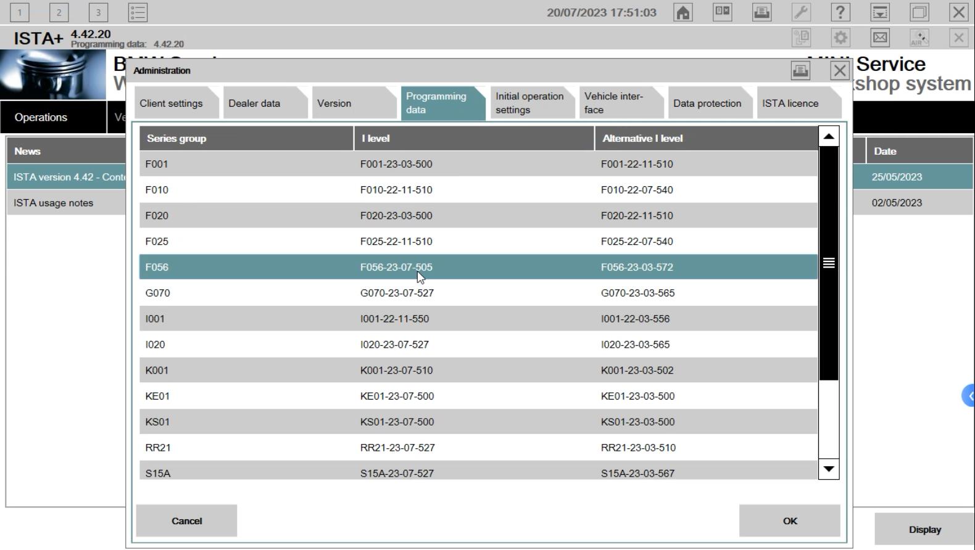
Task: Click alternative level RR21-23-03-510
Action: pos(638,448)
